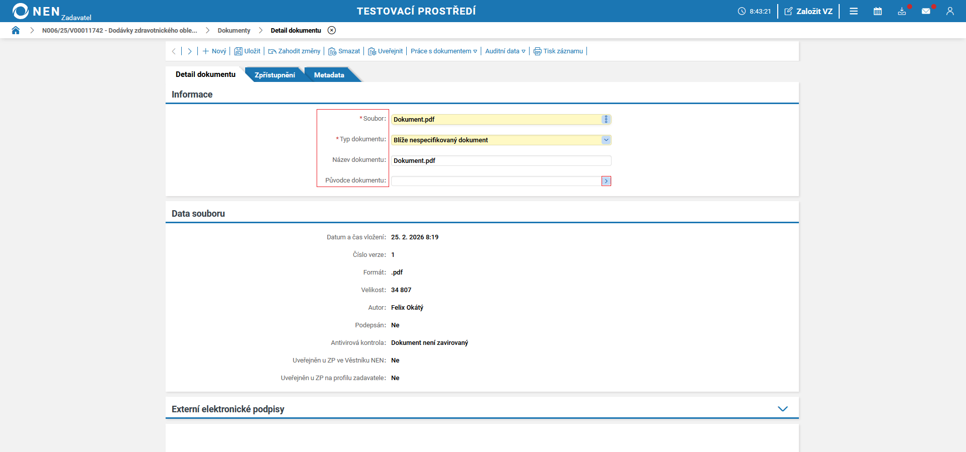966x452 pixels.
Task: Click the Data souboru section heading
Action: [x=198, y=214]
